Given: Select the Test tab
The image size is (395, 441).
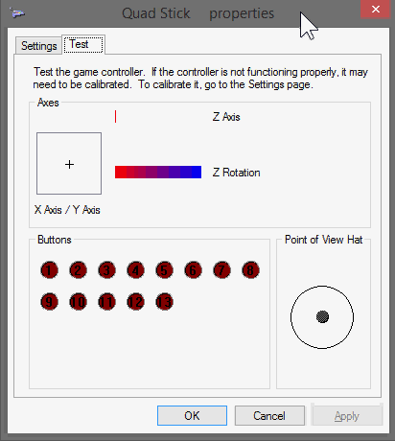Looking at the screenshot, I should pyautogui.click(x=83, y=44).
